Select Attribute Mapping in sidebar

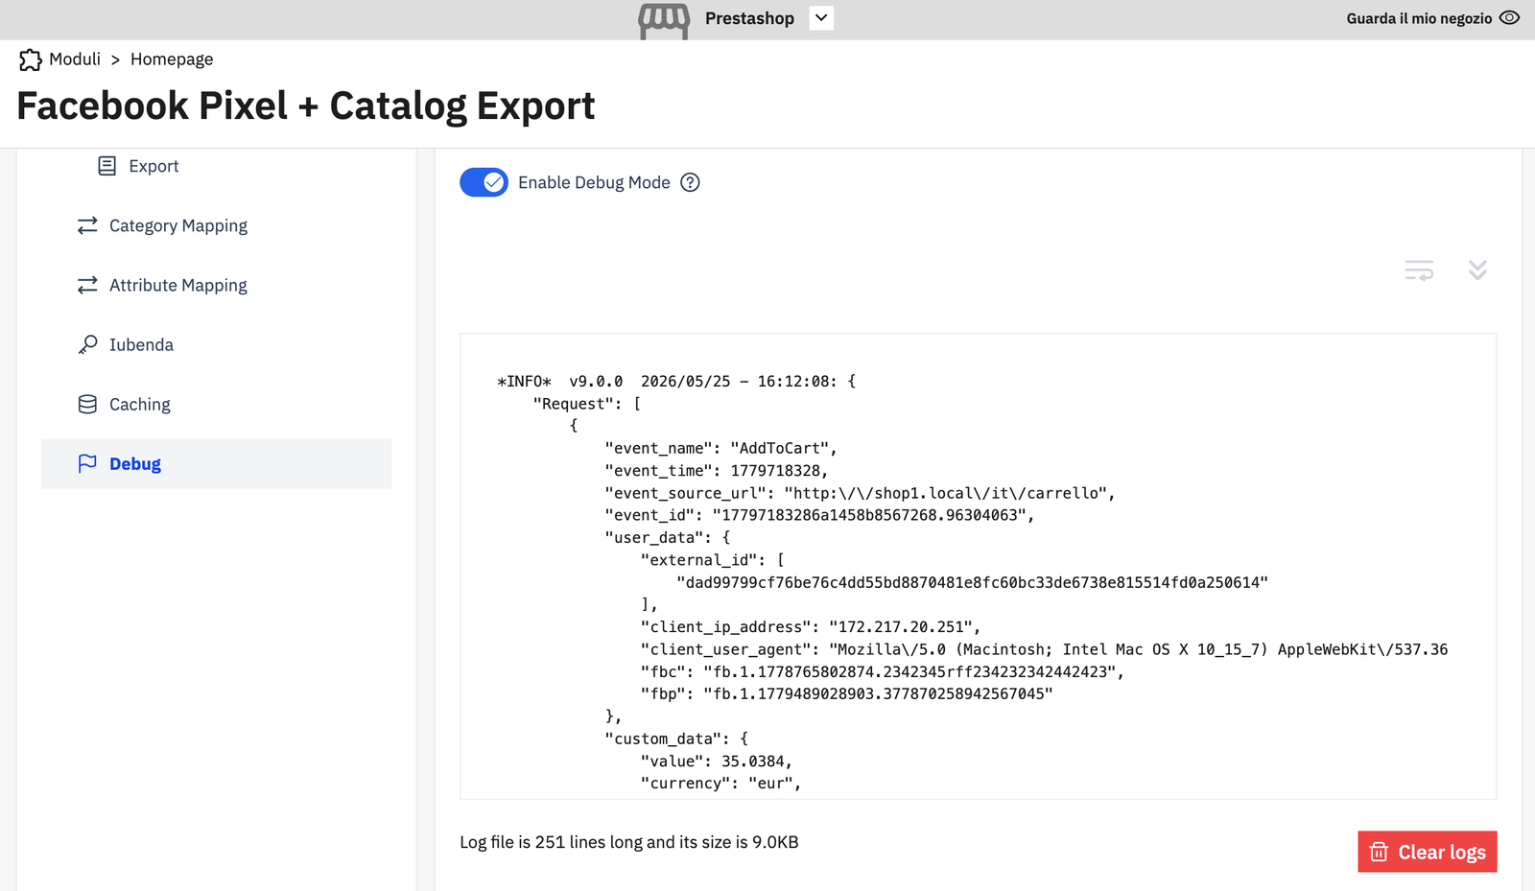click(x=178, y=285)
